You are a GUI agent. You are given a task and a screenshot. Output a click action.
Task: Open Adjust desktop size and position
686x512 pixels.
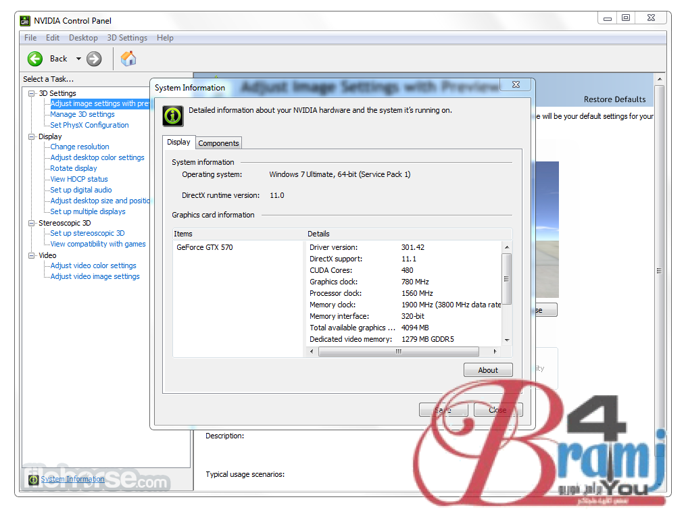pos(100,201)
